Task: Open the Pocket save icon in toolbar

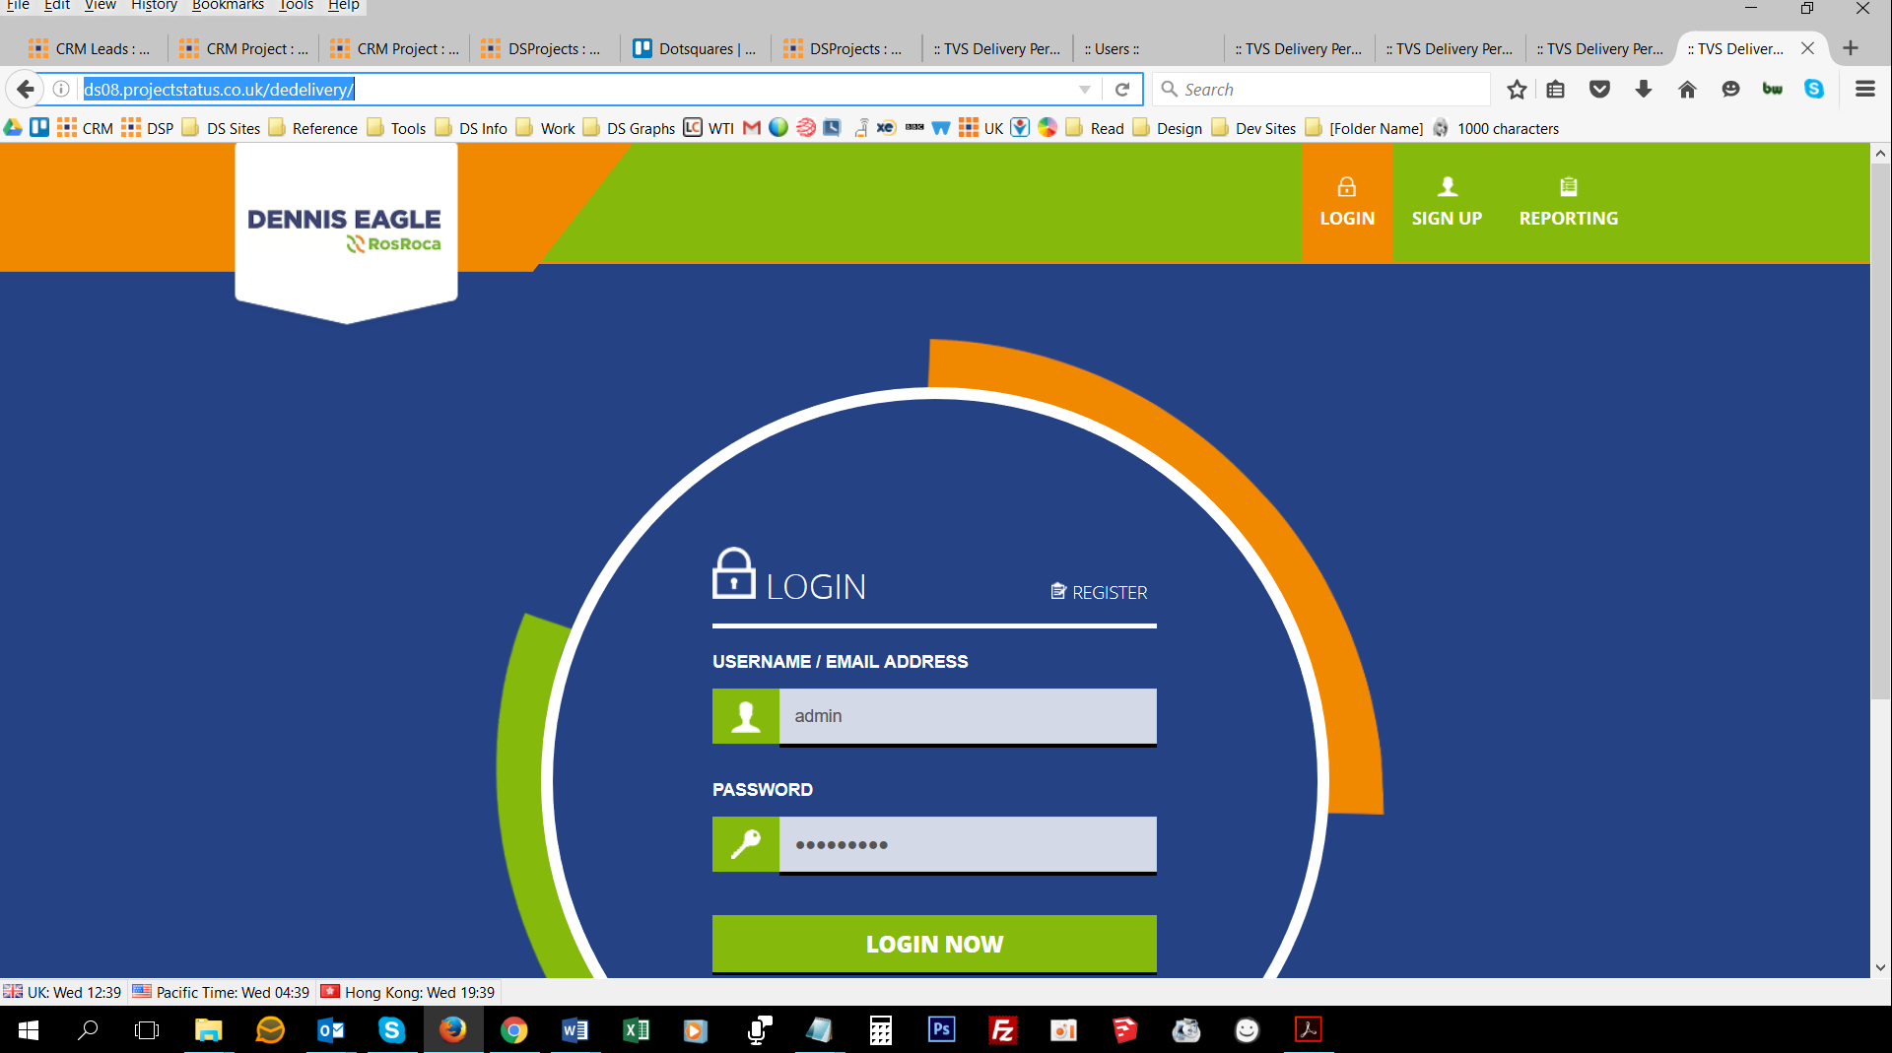Action: 1599,90
